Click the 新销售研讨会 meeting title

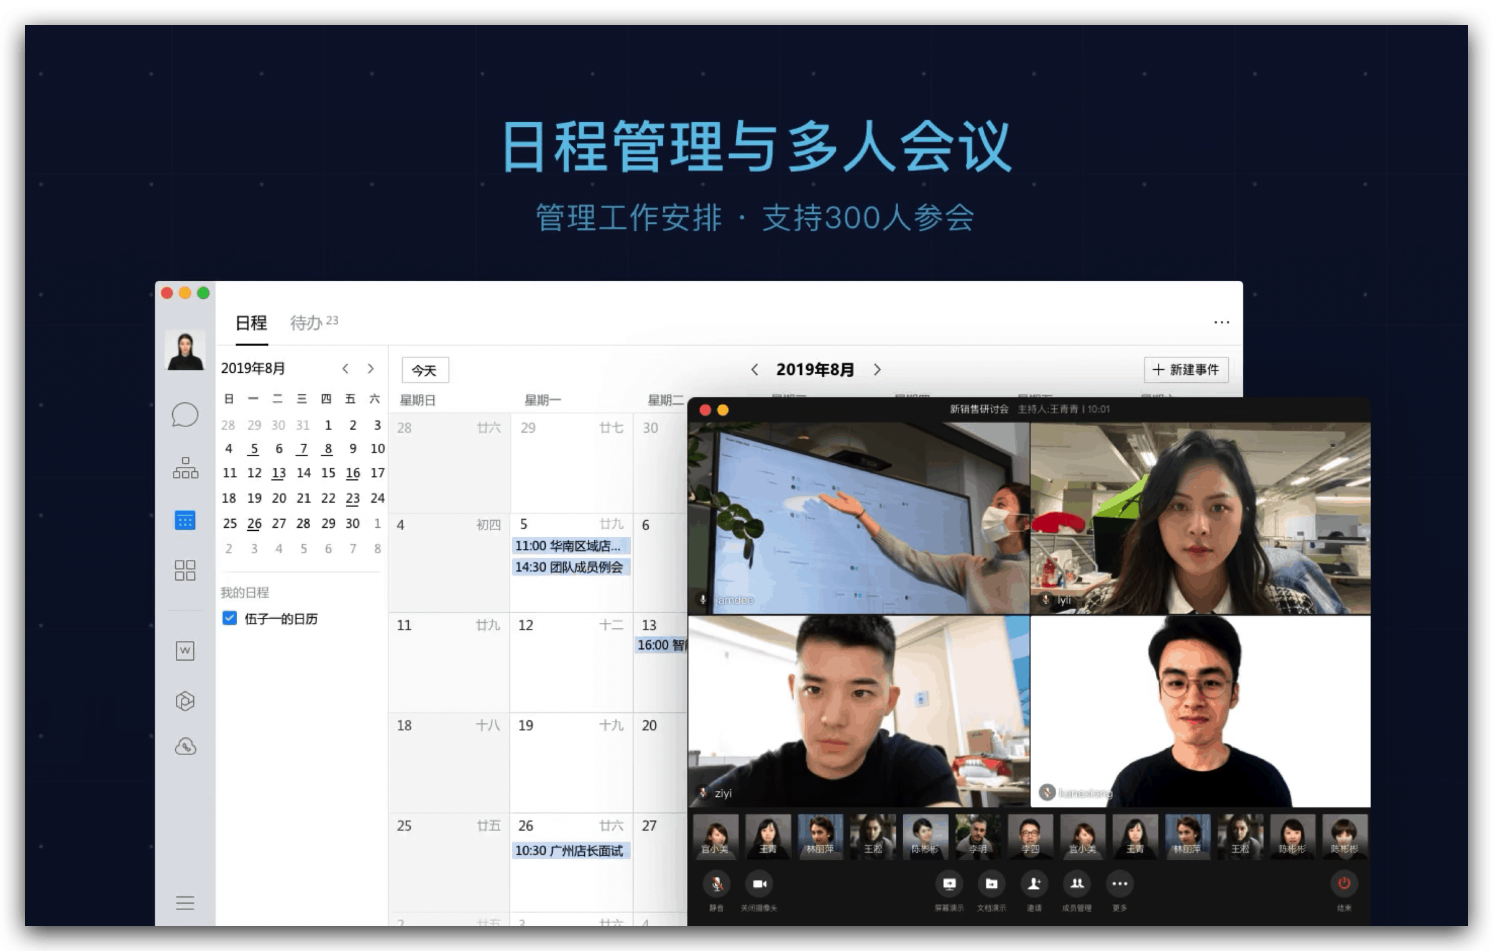(x=979, y=409)
